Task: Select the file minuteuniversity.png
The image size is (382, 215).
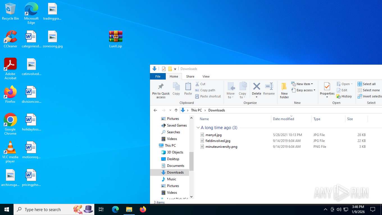Action: 221,147
